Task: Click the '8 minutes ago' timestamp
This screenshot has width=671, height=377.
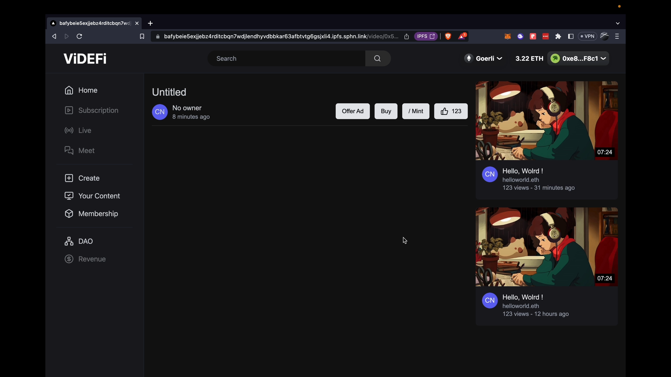Action: 191,117
